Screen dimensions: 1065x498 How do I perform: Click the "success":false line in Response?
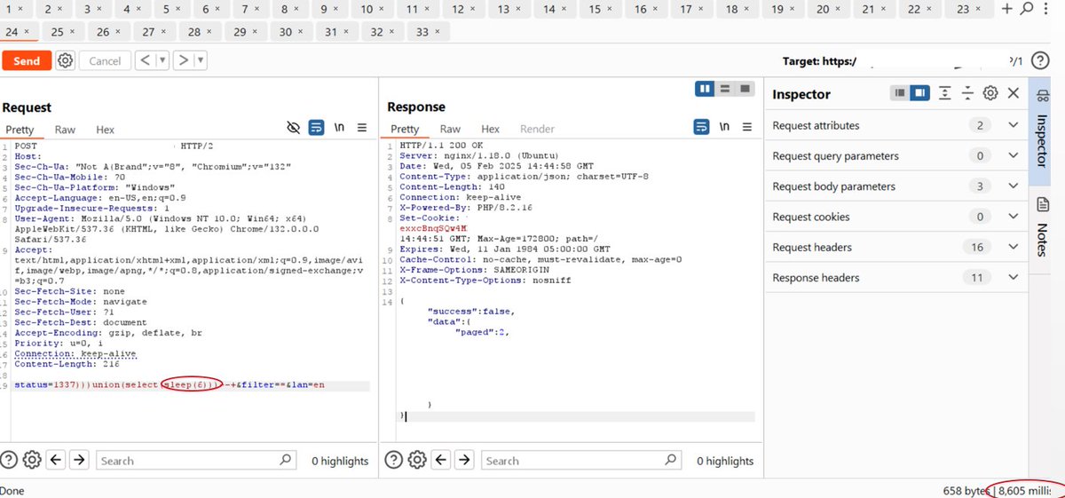(470, 312)
